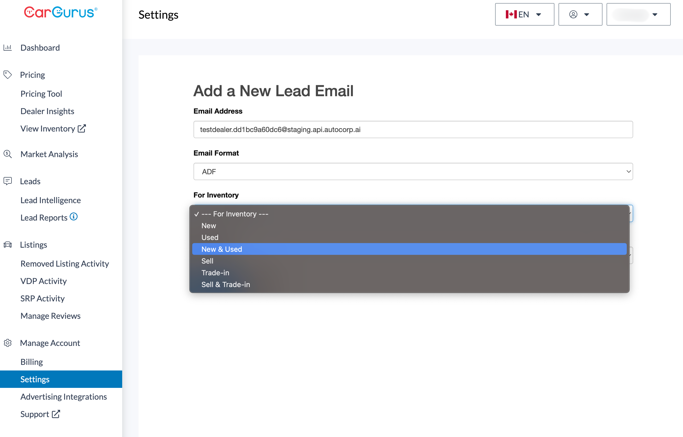Click the CarGurus logo

[x=61, y=12]
